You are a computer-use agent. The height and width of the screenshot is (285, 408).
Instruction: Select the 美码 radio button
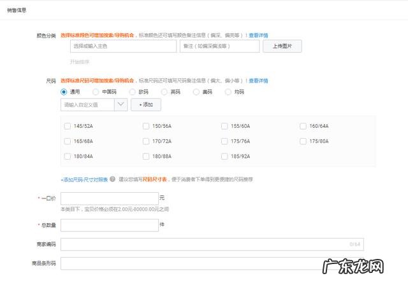(196, 92)
